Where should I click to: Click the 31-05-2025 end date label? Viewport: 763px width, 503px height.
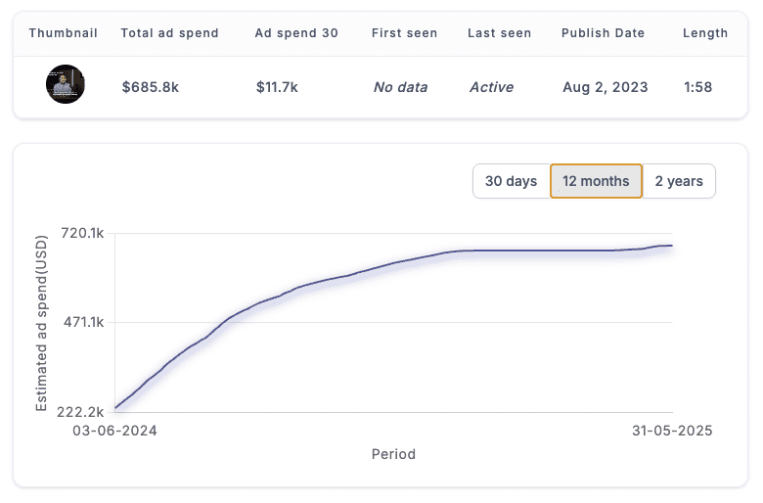(x=672, y=431)
